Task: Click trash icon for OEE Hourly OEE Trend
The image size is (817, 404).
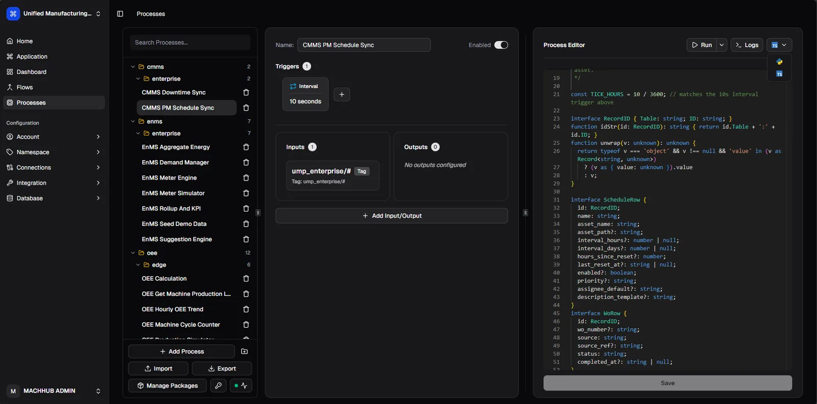Action: [x=246, y=309]
